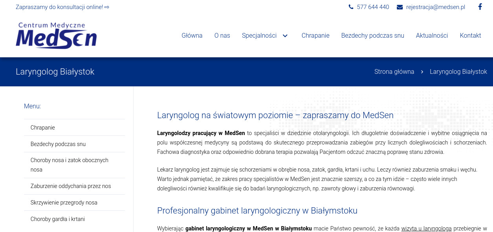Select Główna in the navigation bar

192,35
